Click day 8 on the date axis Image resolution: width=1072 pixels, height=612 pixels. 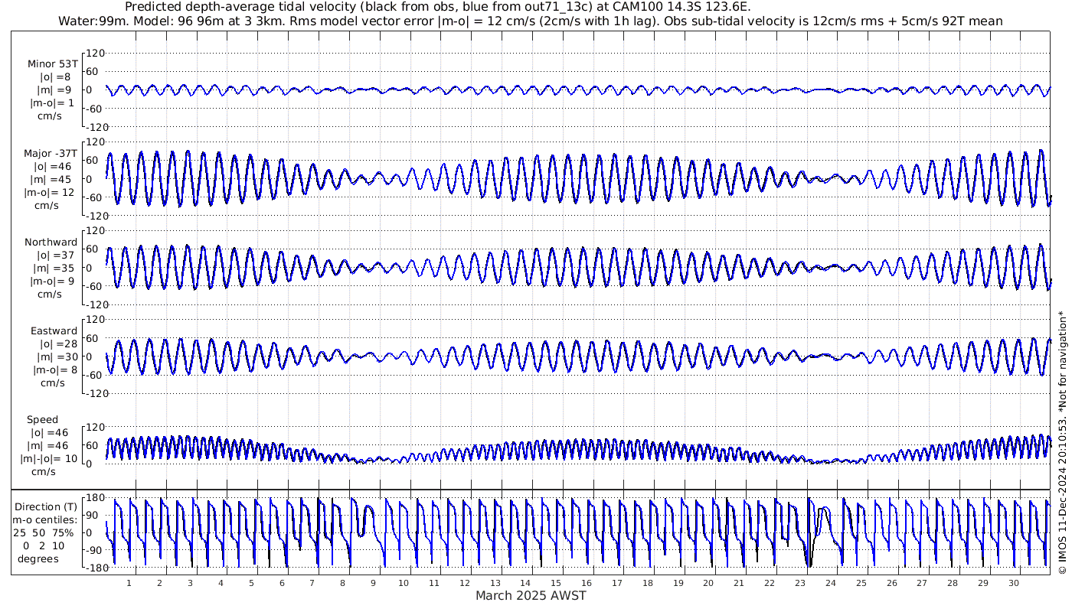pos(343,583)
